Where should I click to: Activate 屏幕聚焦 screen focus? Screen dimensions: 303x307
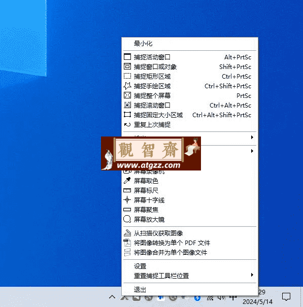coord(190,210)
